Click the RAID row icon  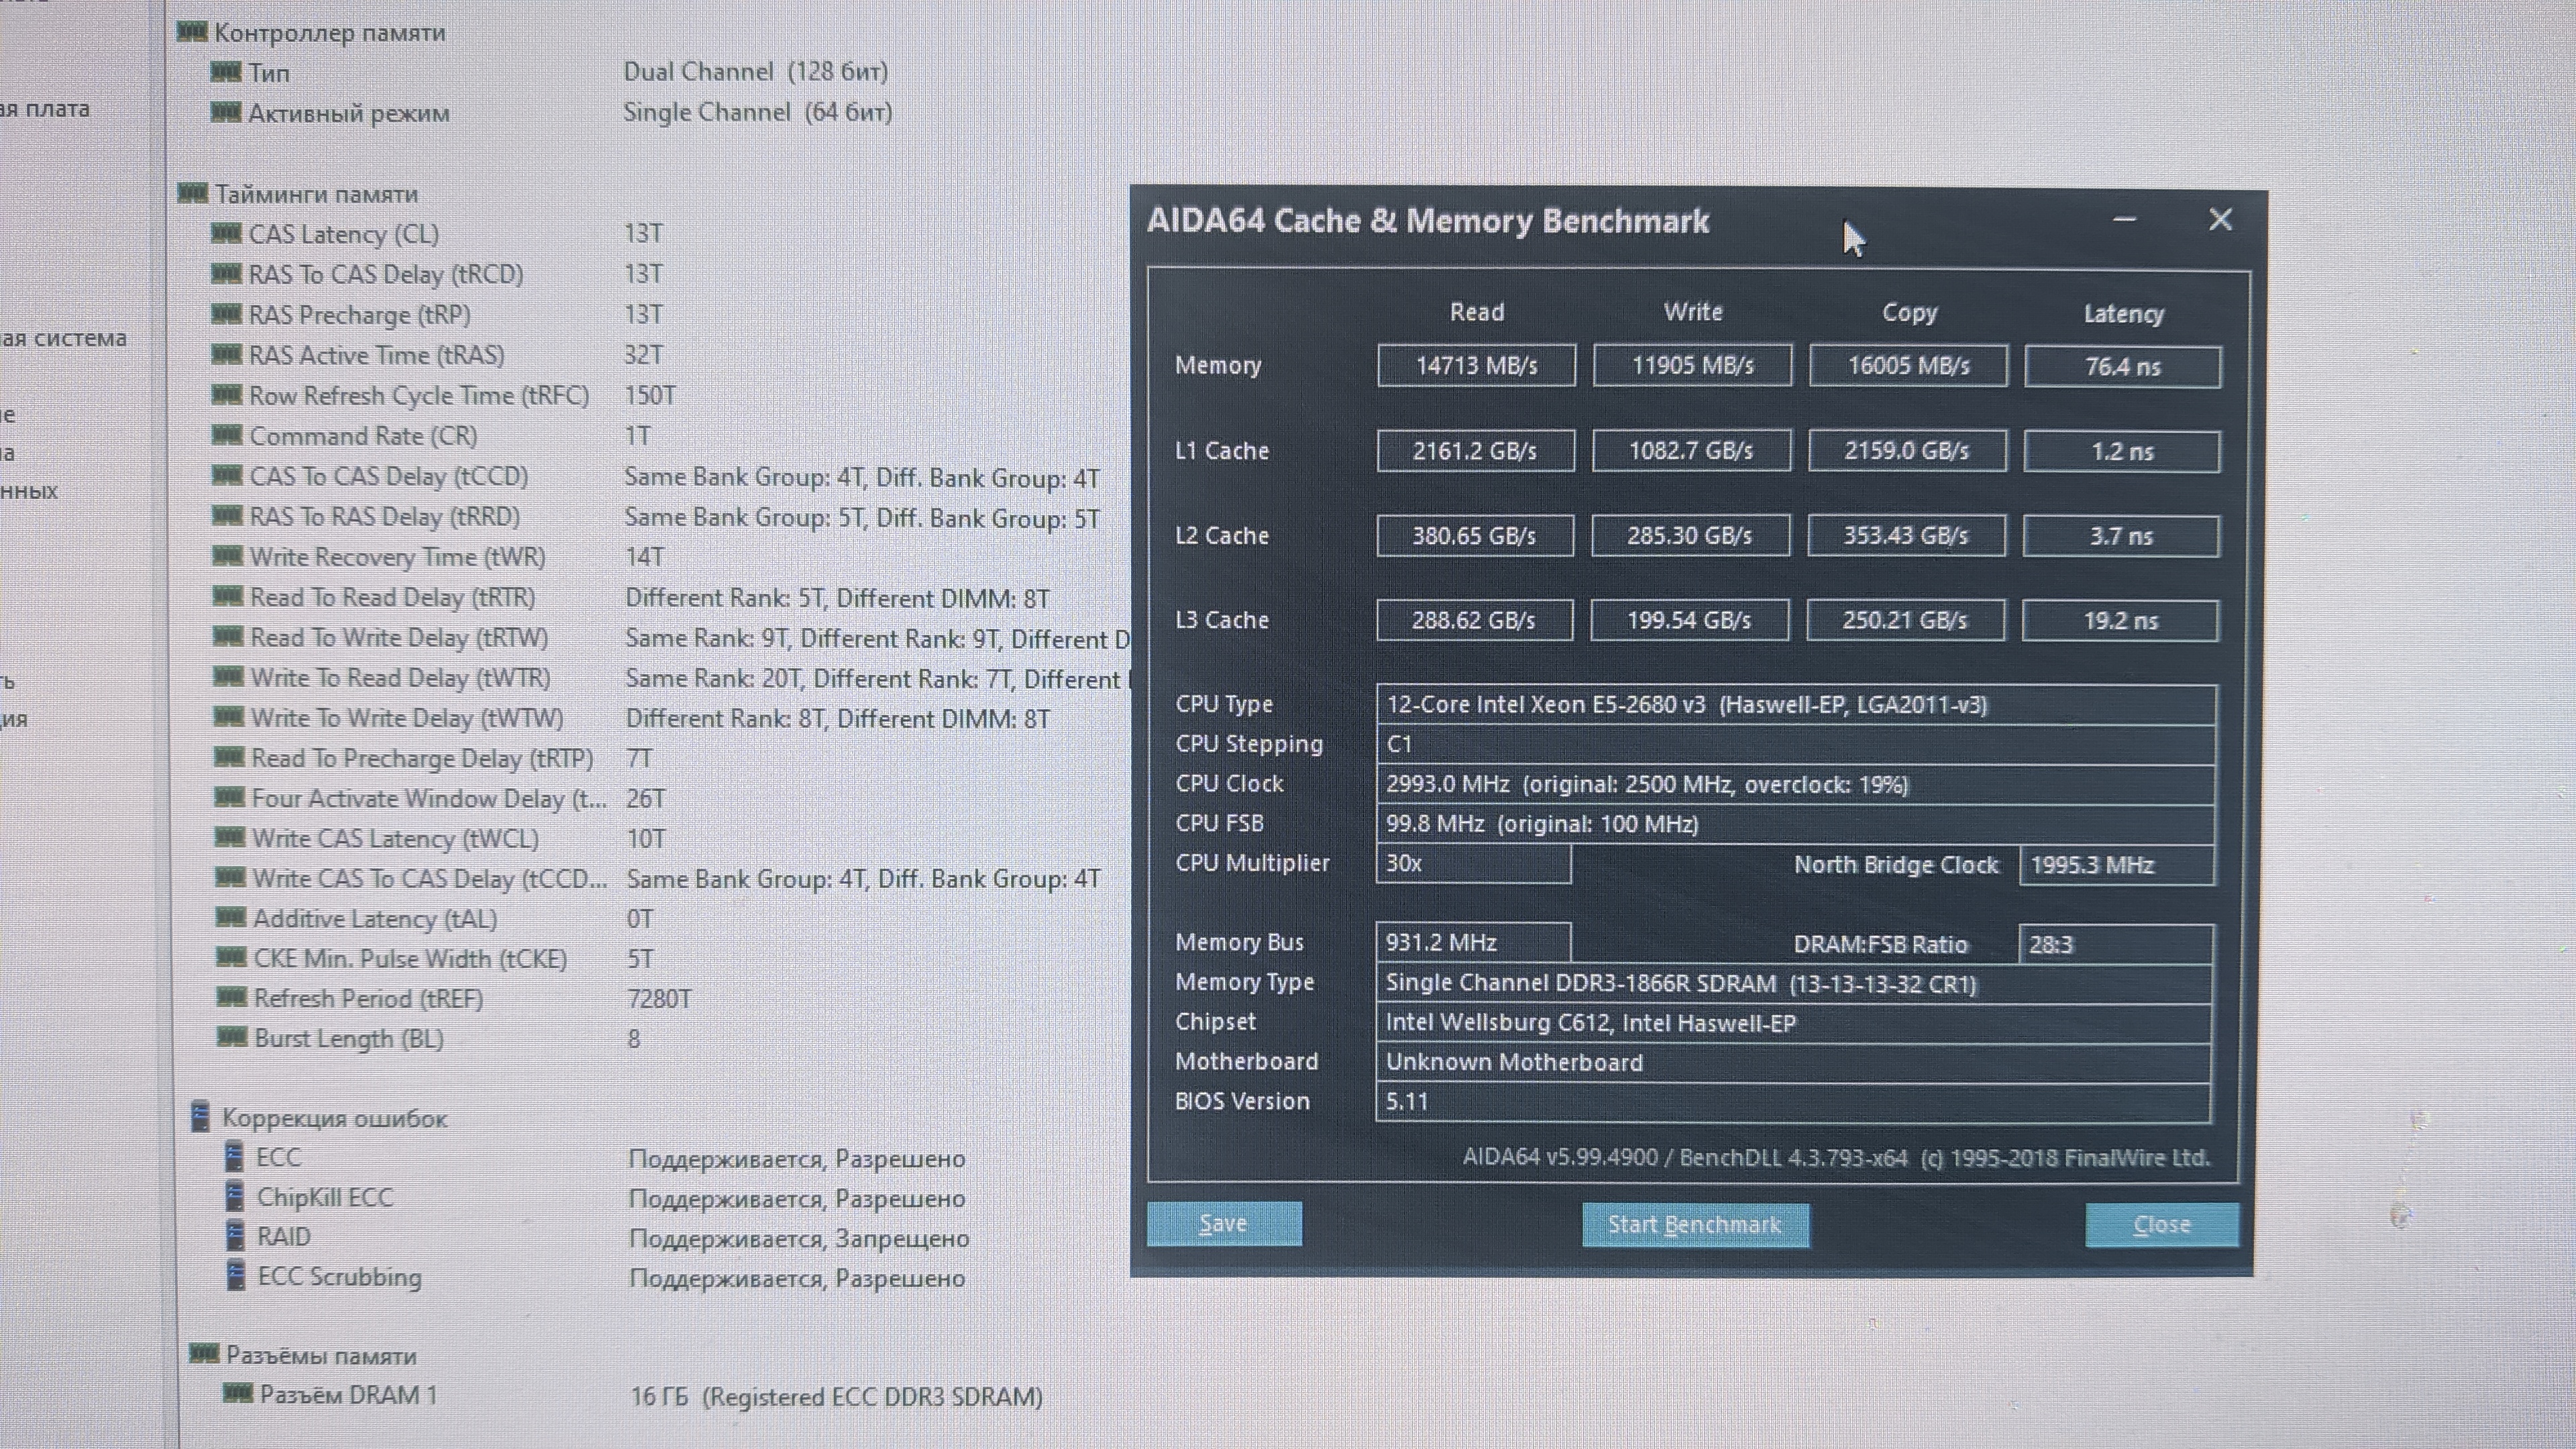235,1236
